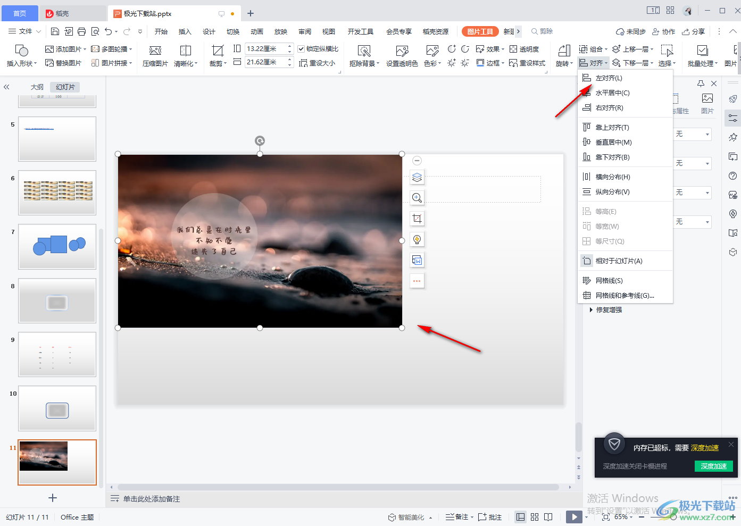Click the zoom magnifier floating icon
The height and width of the screenshot is (526, 741).
click(x=417, y=198)
